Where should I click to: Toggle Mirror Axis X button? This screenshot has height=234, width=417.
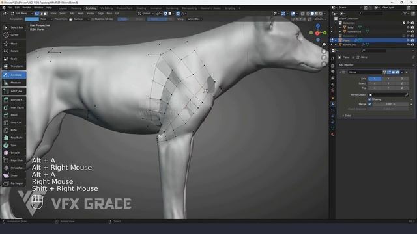click(x=375, y=79)
